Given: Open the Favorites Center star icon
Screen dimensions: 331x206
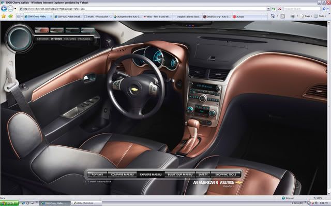Looking at the screenshot, I should [x=4, y=16].
